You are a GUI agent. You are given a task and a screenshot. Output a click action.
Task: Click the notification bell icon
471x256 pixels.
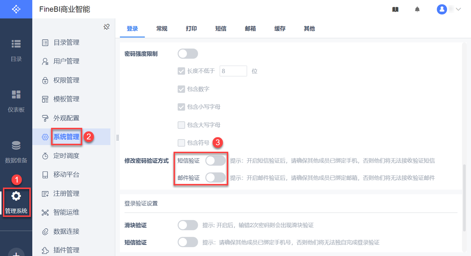(417, 9)
